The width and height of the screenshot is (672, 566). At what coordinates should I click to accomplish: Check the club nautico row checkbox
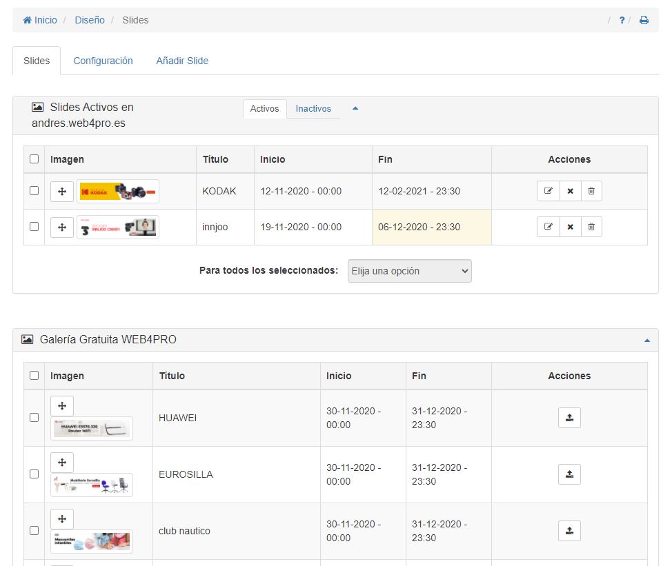(34, 531)
